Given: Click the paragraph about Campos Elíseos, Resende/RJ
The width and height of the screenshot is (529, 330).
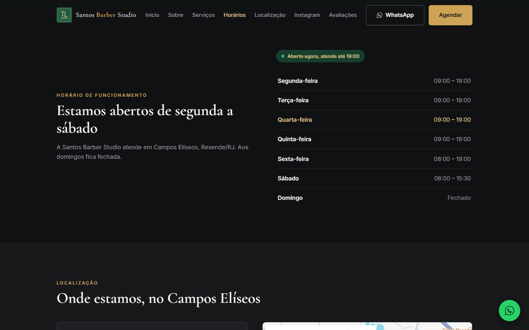Looking at the screenshot, I should tap(152, 152).
